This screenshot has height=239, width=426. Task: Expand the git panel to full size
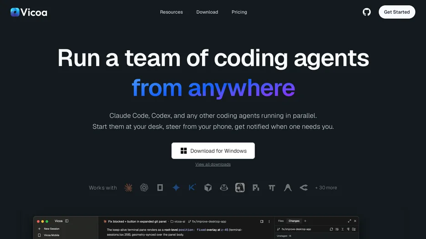[x=350, y=221]
